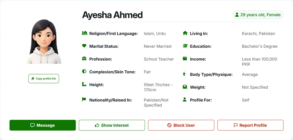Click the flag icon beside Nationality/Raised In
293x140 pixels.
pos(84,99)
